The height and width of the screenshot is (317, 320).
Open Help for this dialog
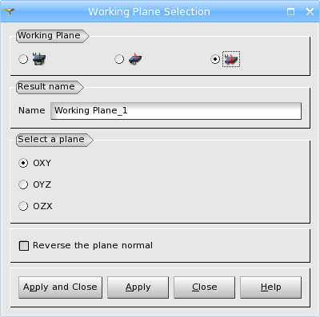tap(270, 287)
